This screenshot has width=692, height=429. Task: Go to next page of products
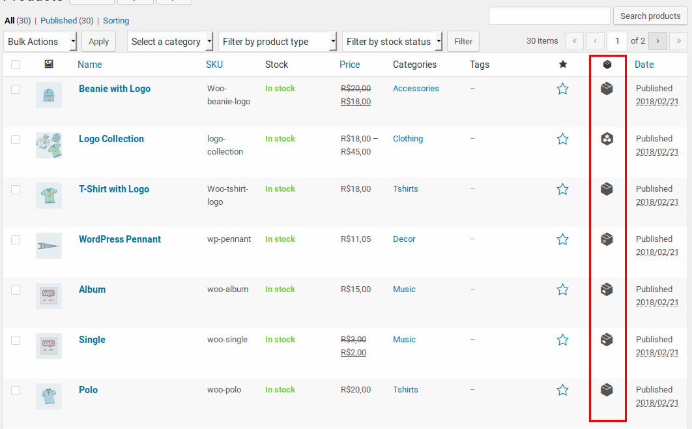coord(657,41)
